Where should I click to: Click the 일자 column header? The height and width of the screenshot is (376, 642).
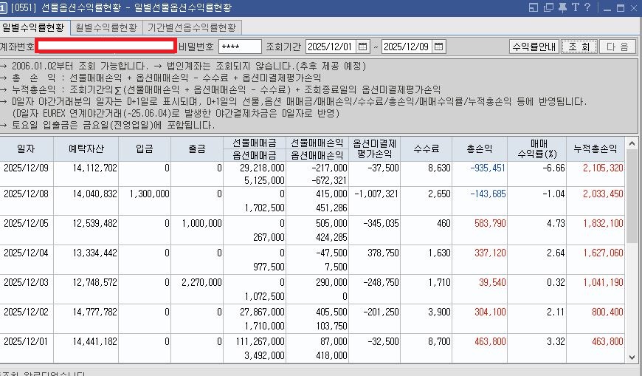point(27,148)
